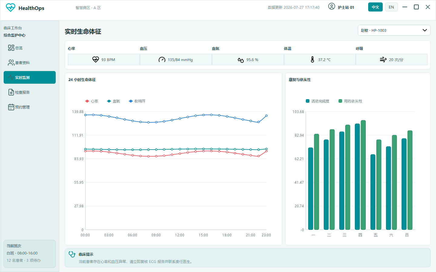
Task: Click the blood oxygen droplets icon
Action: (x=241, y=60)
